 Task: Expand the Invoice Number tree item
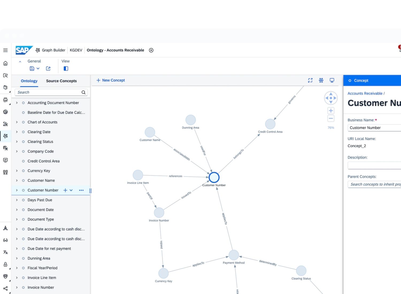coord(17,287)
